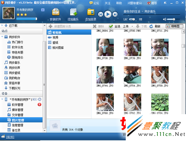
Task: Skip to previous track
Action: pos(100,15)
